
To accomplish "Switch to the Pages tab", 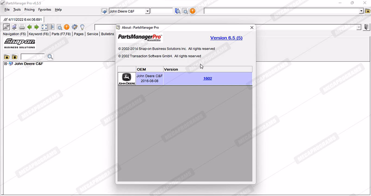I will click(79, 34).
